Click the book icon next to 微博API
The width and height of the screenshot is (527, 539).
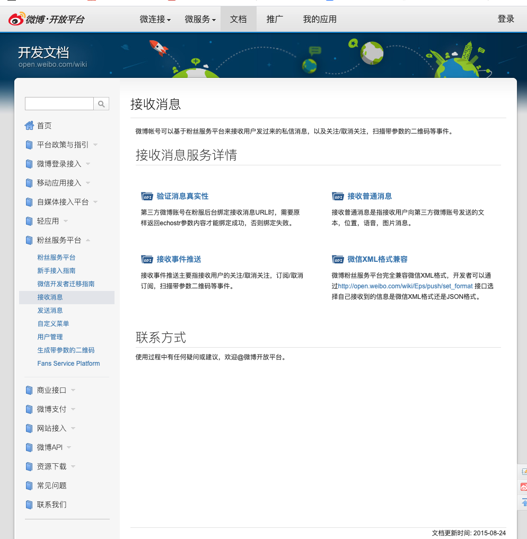(x=29, y=447)
